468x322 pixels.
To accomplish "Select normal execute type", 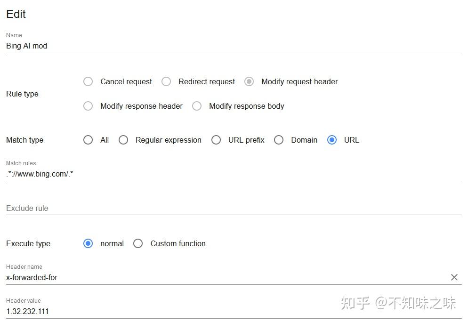I will (88, 243).
